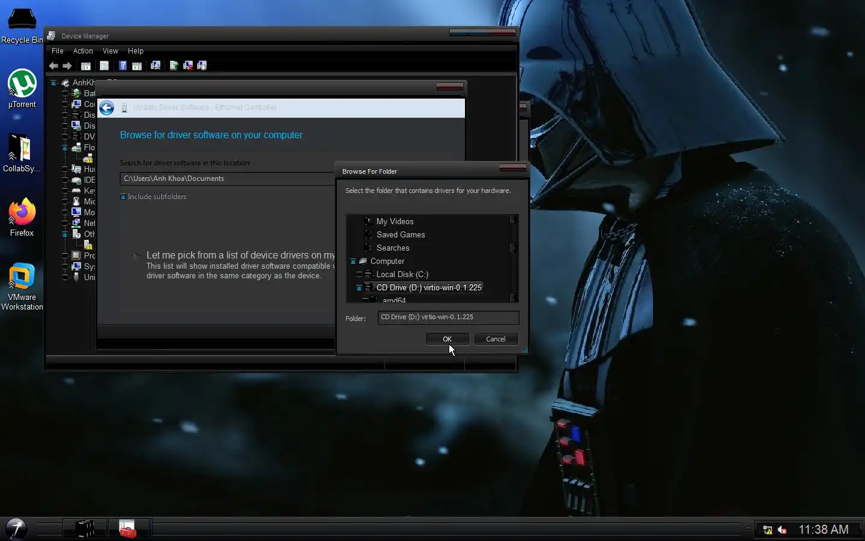Screen dimensions: 865x541
Task: Collapse the Floppy category node
Action: 65,147
